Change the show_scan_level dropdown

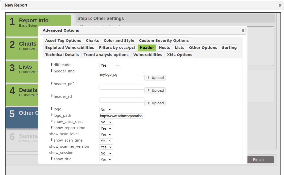pos(106,134)
